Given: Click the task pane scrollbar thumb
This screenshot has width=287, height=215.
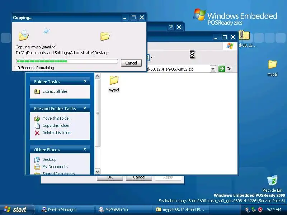Looking at the screenshot, I should coord(98,113).
